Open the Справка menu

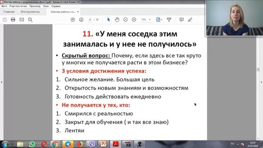pyautogui.click(x=56, y=6)
